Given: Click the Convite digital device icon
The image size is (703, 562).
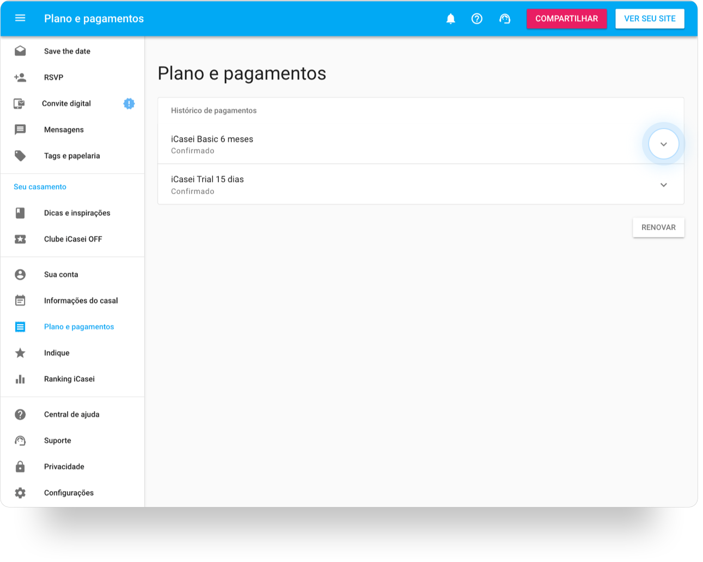Looking at the screenshot, I should click(x=19, y=103).
